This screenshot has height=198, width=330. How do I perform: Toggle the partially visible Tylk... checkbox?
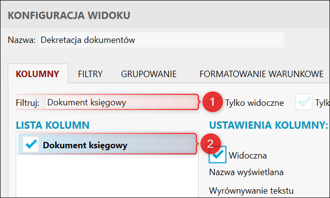tap(304, 102)
